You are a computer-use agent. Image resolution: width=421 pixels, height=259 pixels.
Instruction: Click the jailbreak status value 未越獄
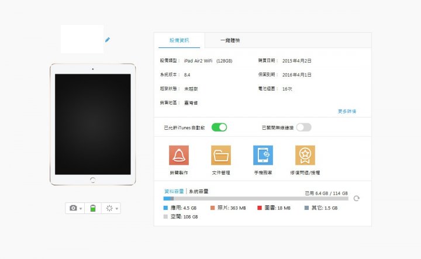(191, 89)
